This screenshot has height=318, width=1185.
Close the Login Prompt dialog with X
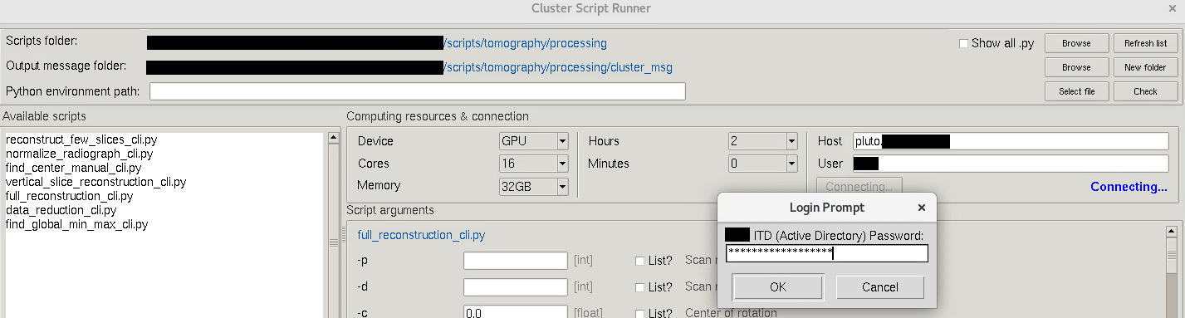[x=921, y=208]
